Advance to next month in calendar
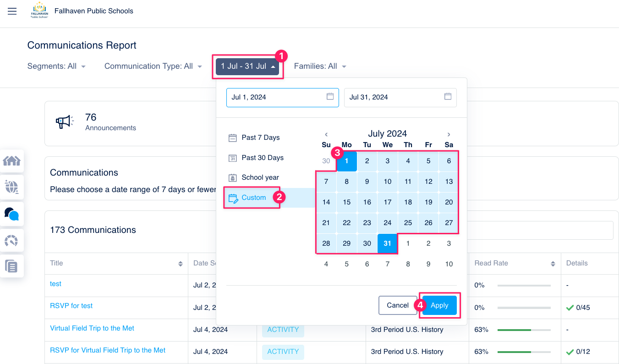The image size is (619, 364). (x=449, y=134)
